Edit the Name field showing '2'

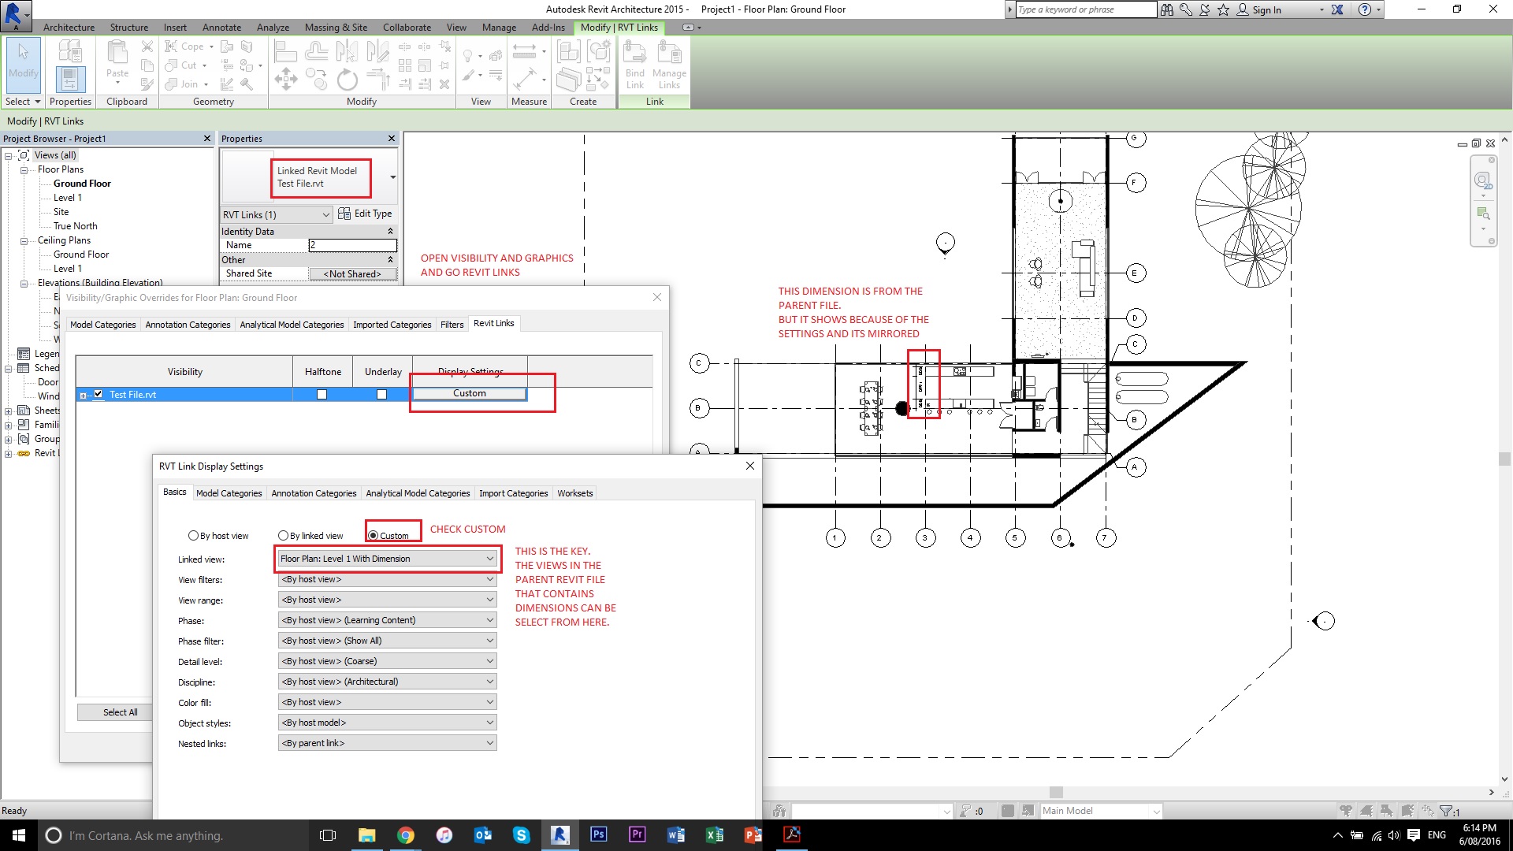(351, 245)
